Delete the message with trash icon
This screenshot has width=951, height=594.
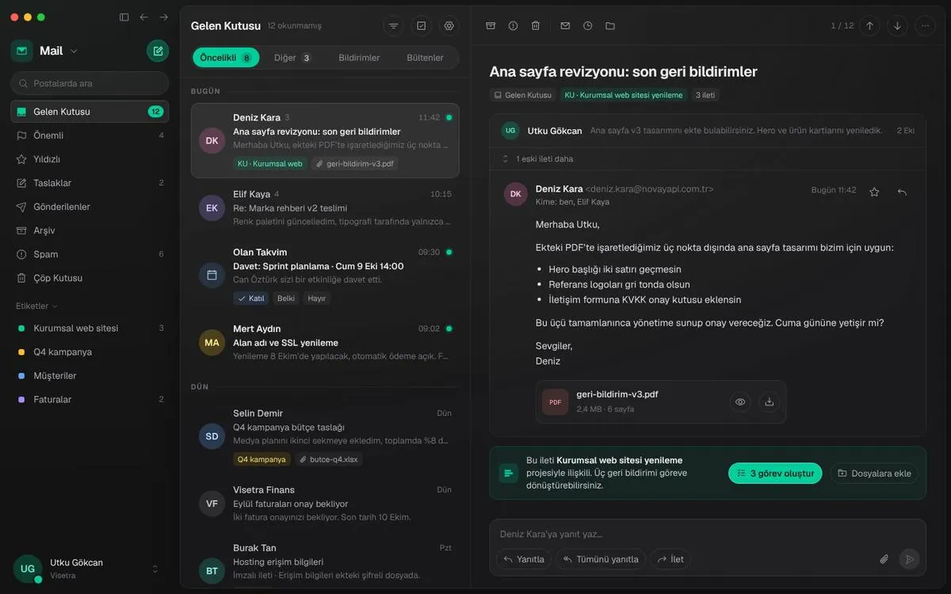click(536, 25)
